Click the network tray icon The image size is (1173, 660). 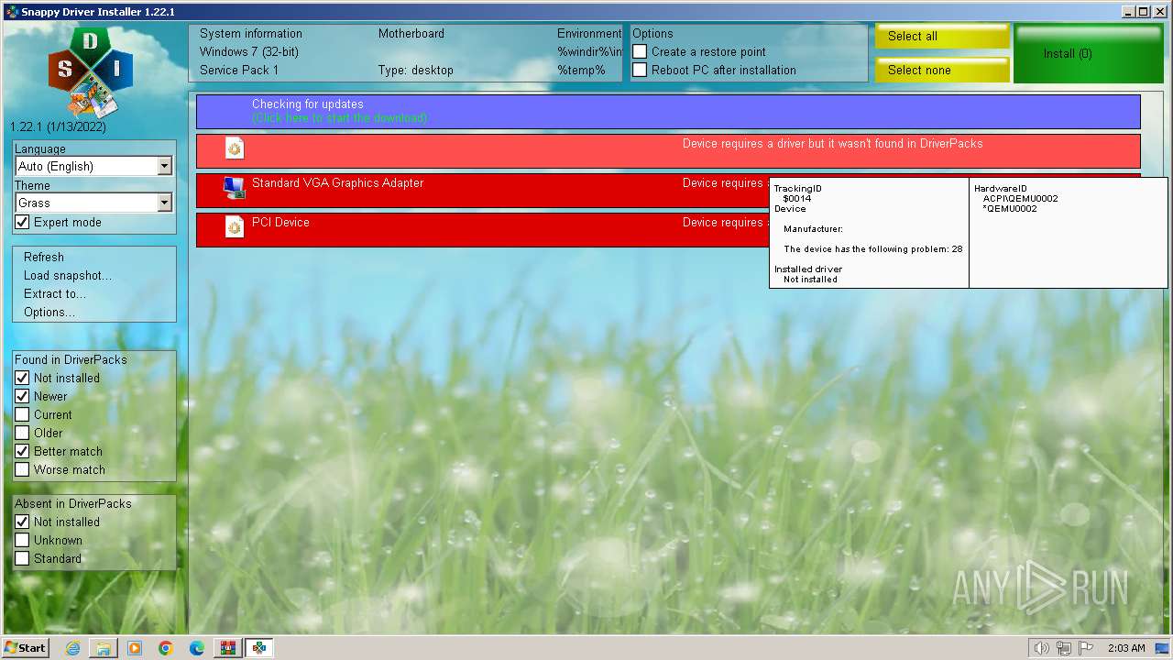1064,648
